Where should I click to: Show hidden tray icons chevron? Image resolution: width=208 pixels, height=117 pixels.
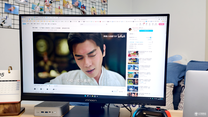(148, 98)
